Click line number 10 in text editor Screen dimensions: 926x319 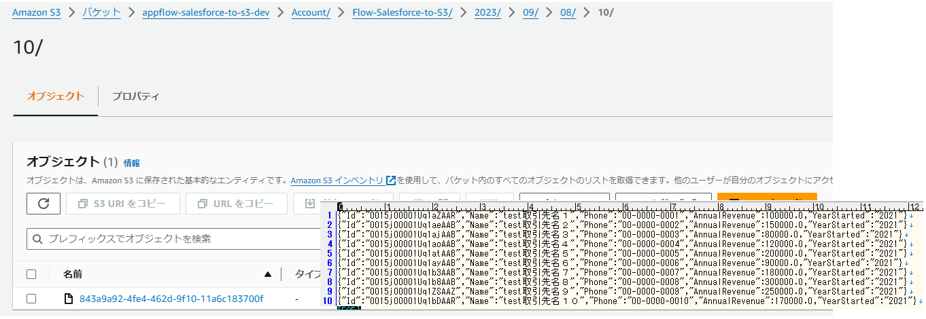pos(328,301)
